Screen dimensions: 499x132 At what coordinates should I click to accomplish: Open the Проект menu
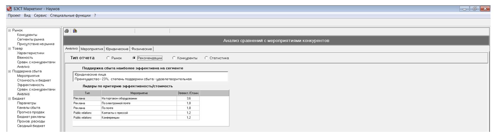14,16
